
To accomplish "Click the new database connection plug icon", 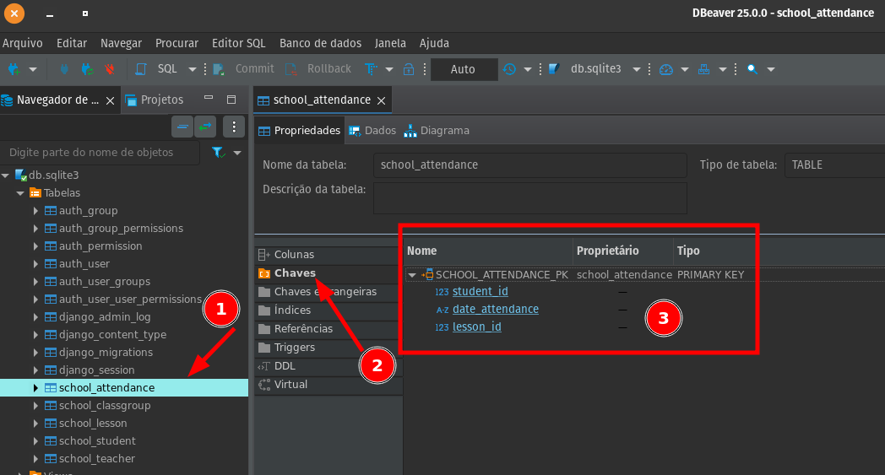I will pyautogui.click(x=14, y=69).
